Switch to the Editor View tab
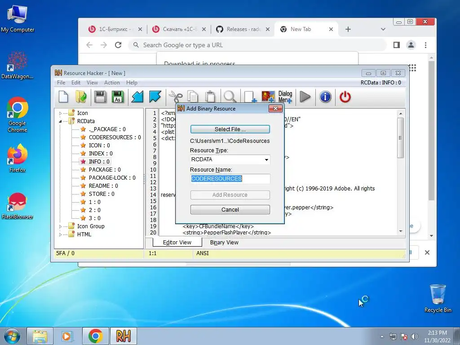The image size is (460, 345). point(177,243)
